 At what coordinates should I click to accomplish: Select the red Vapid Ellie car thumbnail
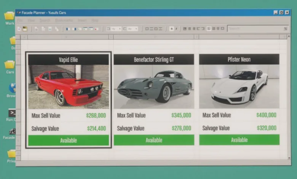click(69, 86)
